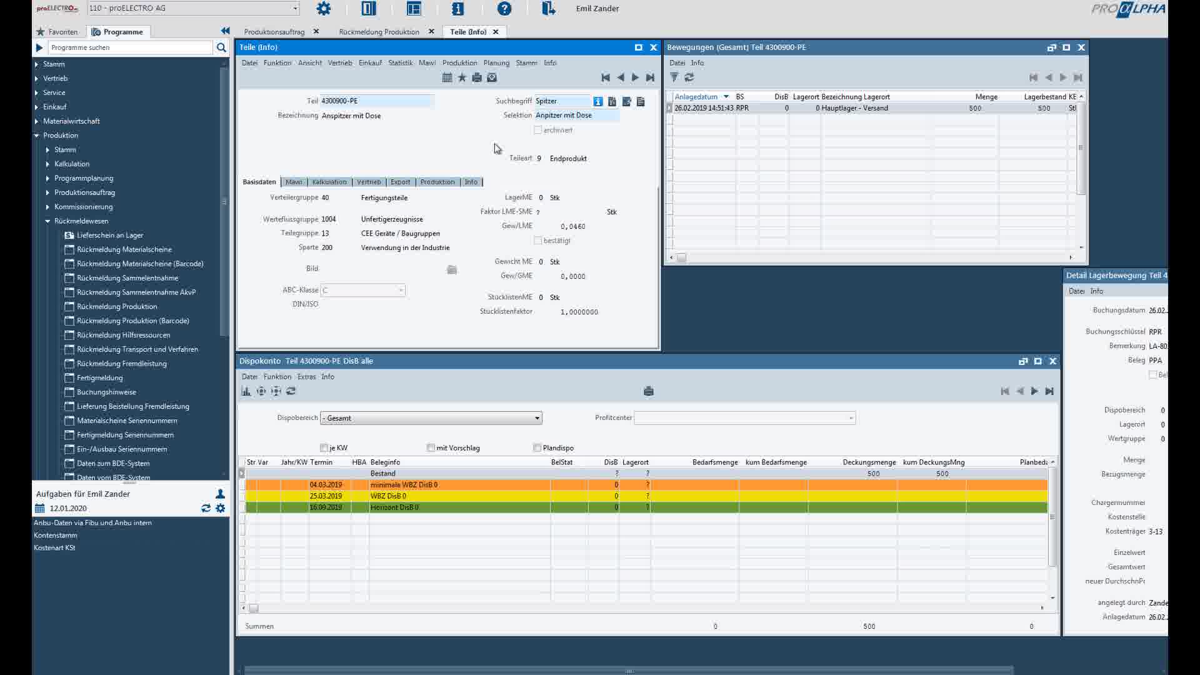
Task: Click the Dispokonto horizontal scrollbar
Action: 642,607
